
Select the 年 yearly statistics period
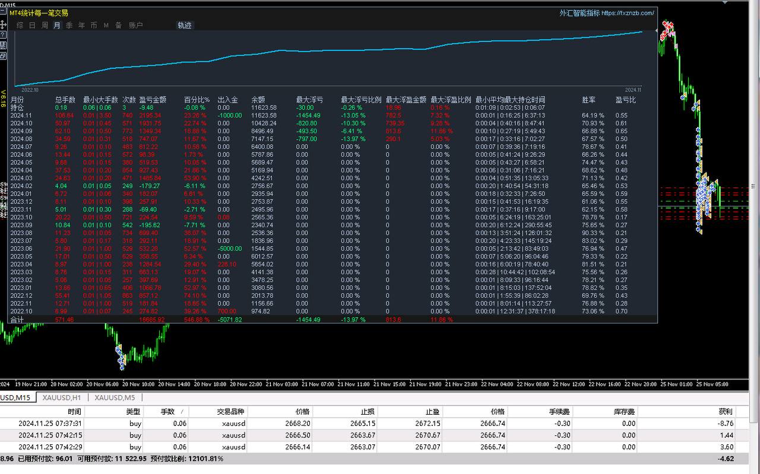click(x=81, y=26)
